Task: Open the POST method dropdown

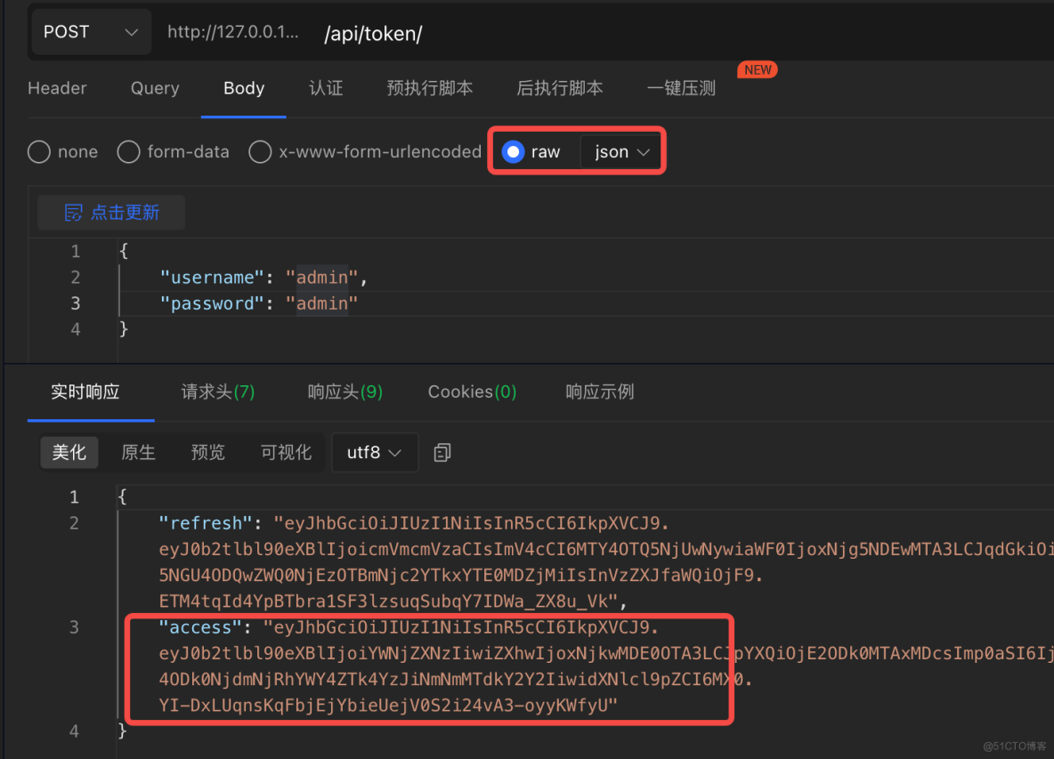Action: tap(90, 31)
